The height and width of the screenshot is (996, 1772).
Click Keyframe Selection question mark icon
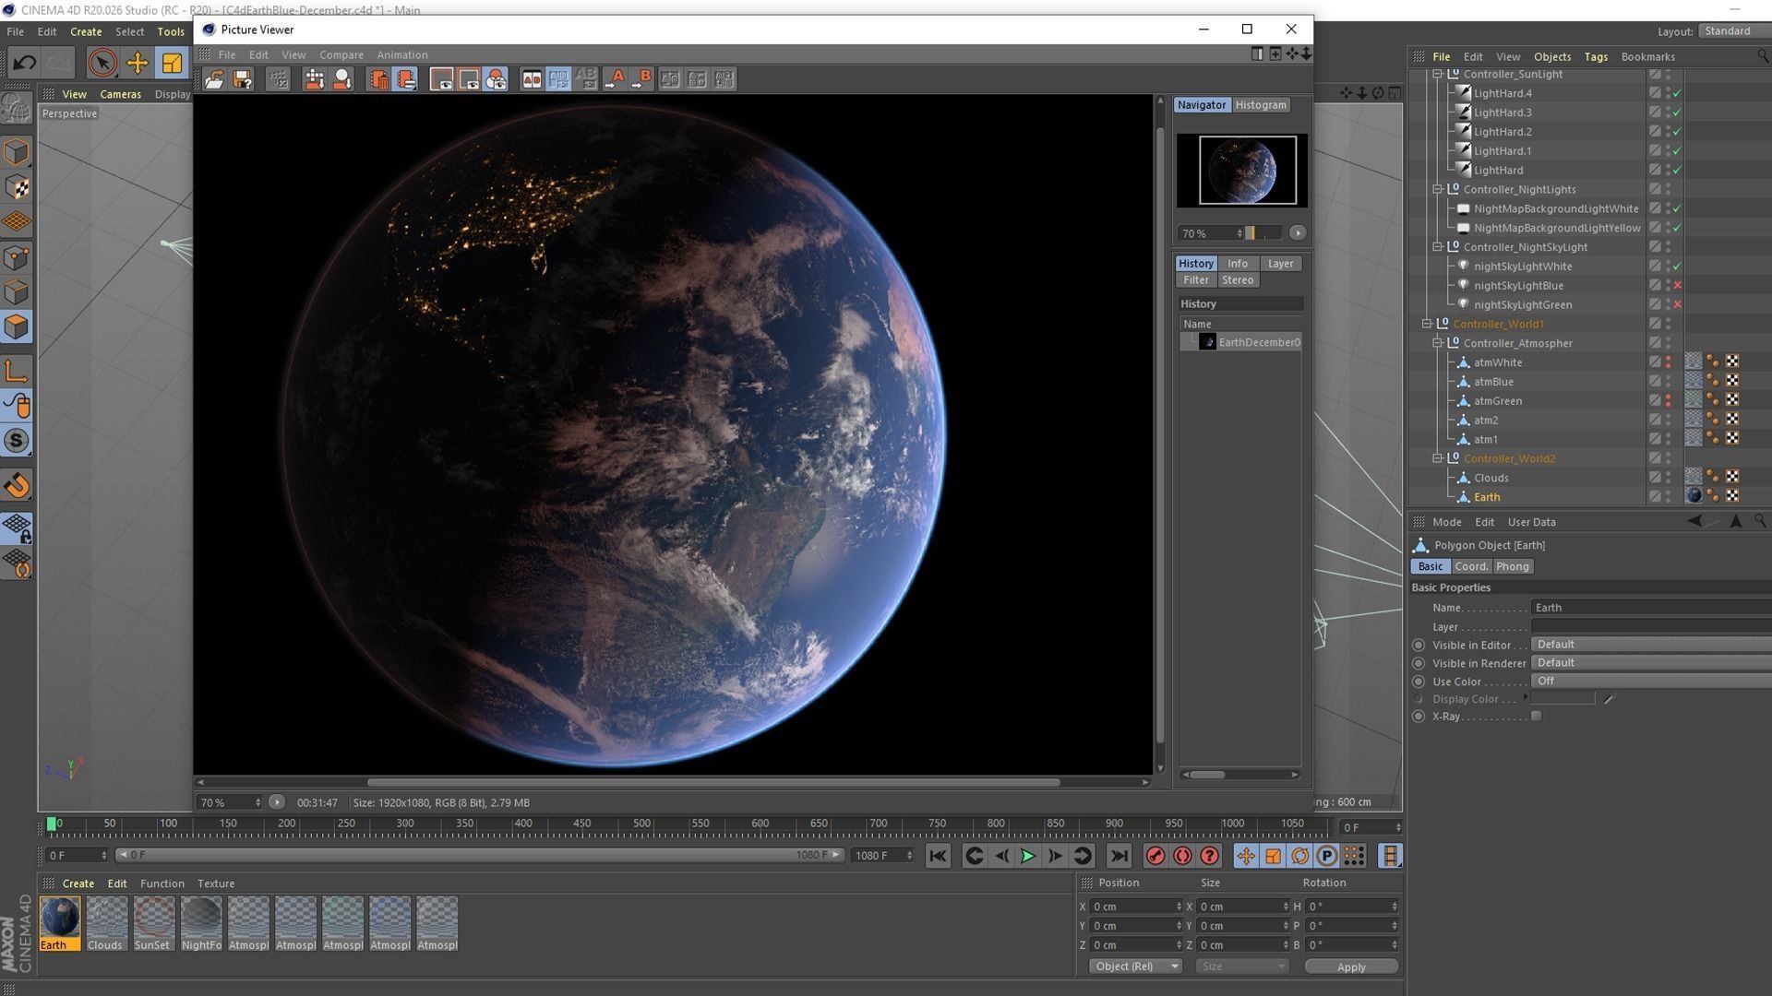pyautogui.click(x=1210, y=856)
